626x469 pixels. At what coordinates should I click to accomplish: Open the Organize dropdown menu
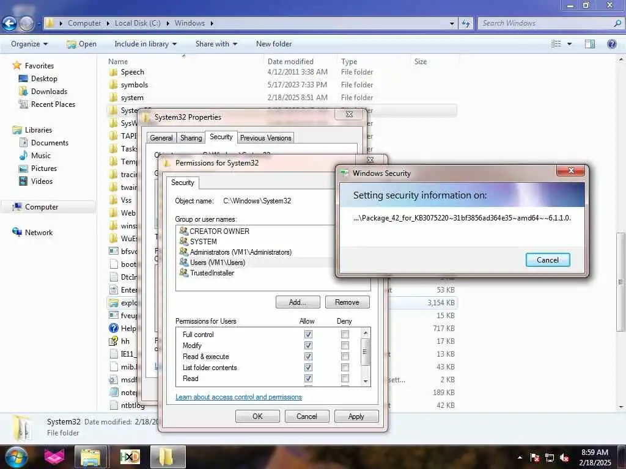[x=29, y=44]
